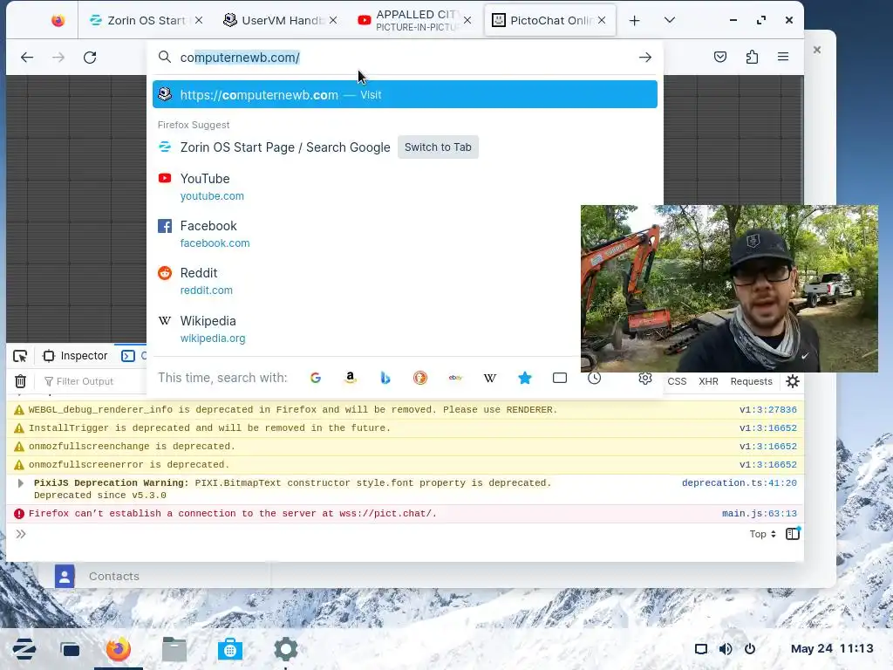Toggle the split sidebar editor icon
This screenshot has height=670, width=893.
coord(793,534)
